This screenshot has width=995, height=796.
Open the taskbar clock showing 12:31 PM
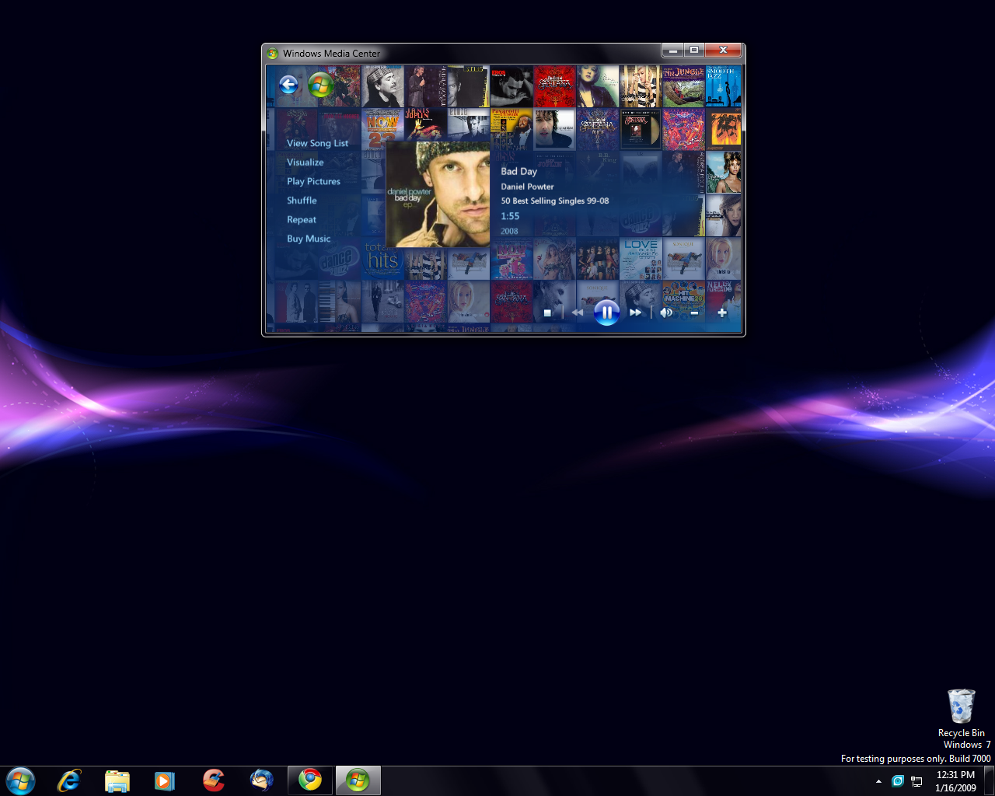(955, 781)
